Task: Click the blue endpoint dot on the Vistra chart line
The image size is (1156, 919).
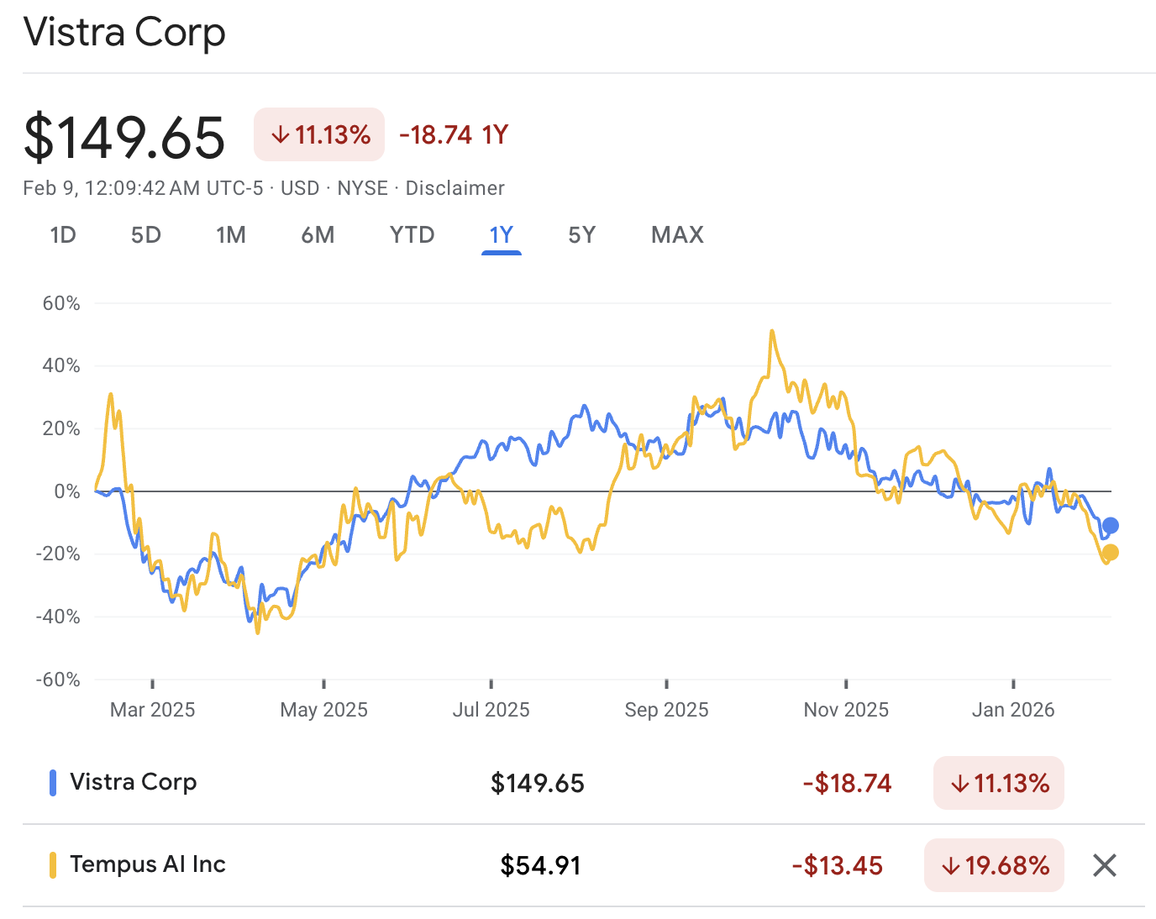Action: [x=1111, y=526]
